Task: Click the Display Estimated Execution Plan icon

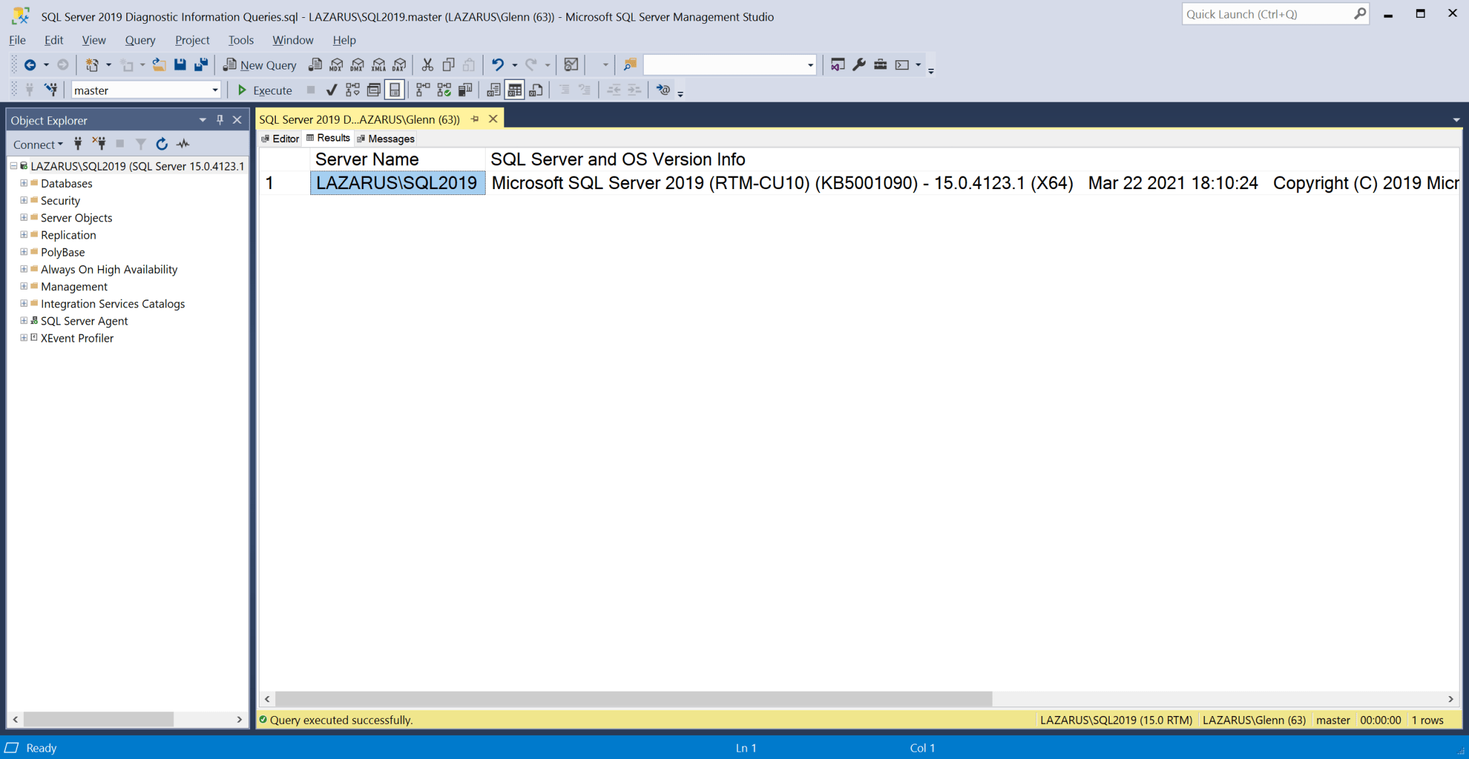Action: point(351,90)
